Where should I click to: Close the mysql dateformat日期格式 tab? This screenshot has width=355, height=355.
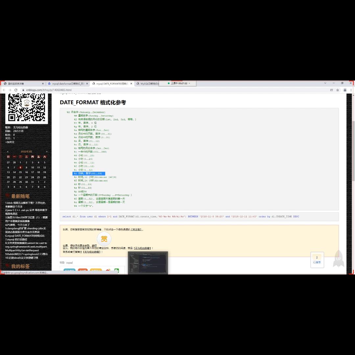87,83
